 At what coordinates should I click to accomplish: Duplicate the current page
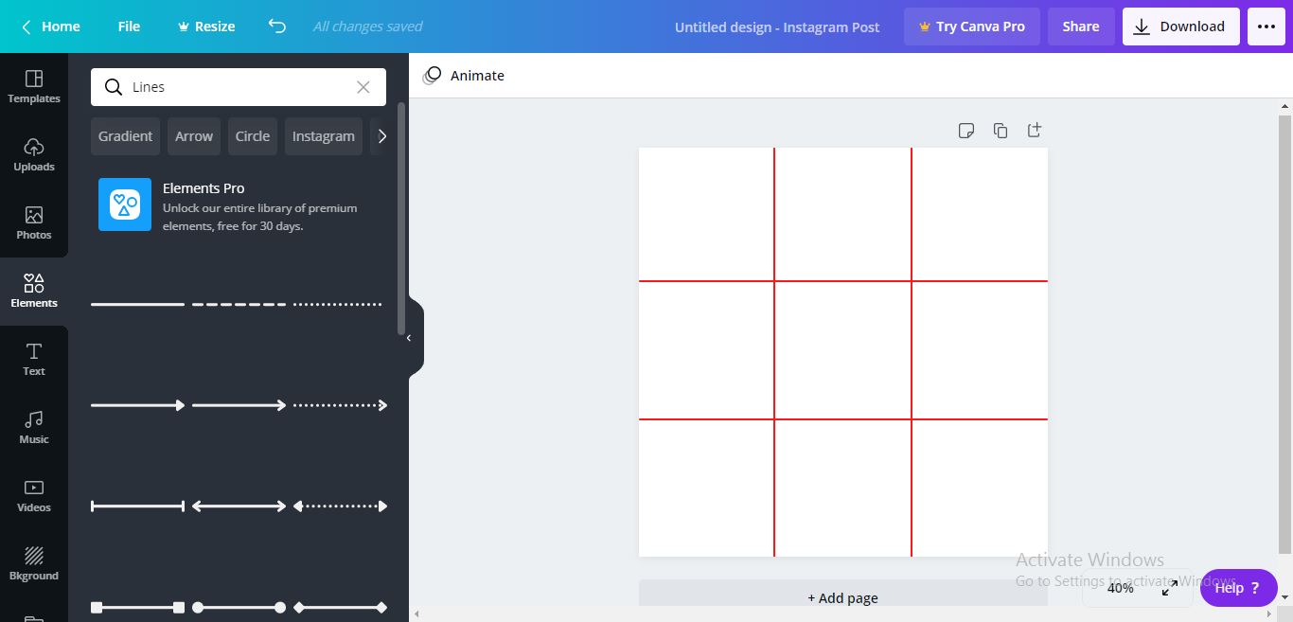pyautogui.click(x=1001, y=130)
